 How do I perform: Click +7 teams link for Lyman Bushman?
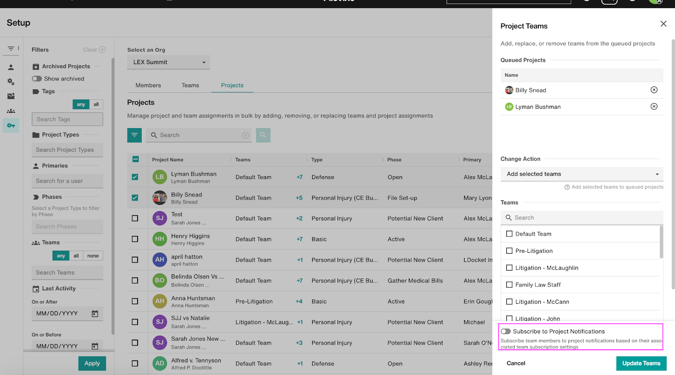(x=300, y=177)
